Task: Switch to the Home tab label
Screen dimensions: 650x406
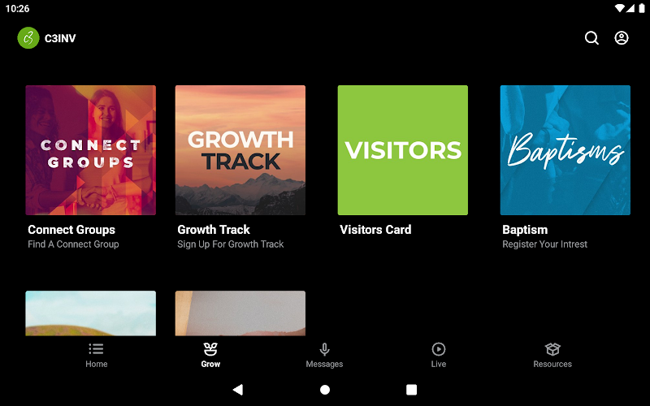Action: (97, 364)
